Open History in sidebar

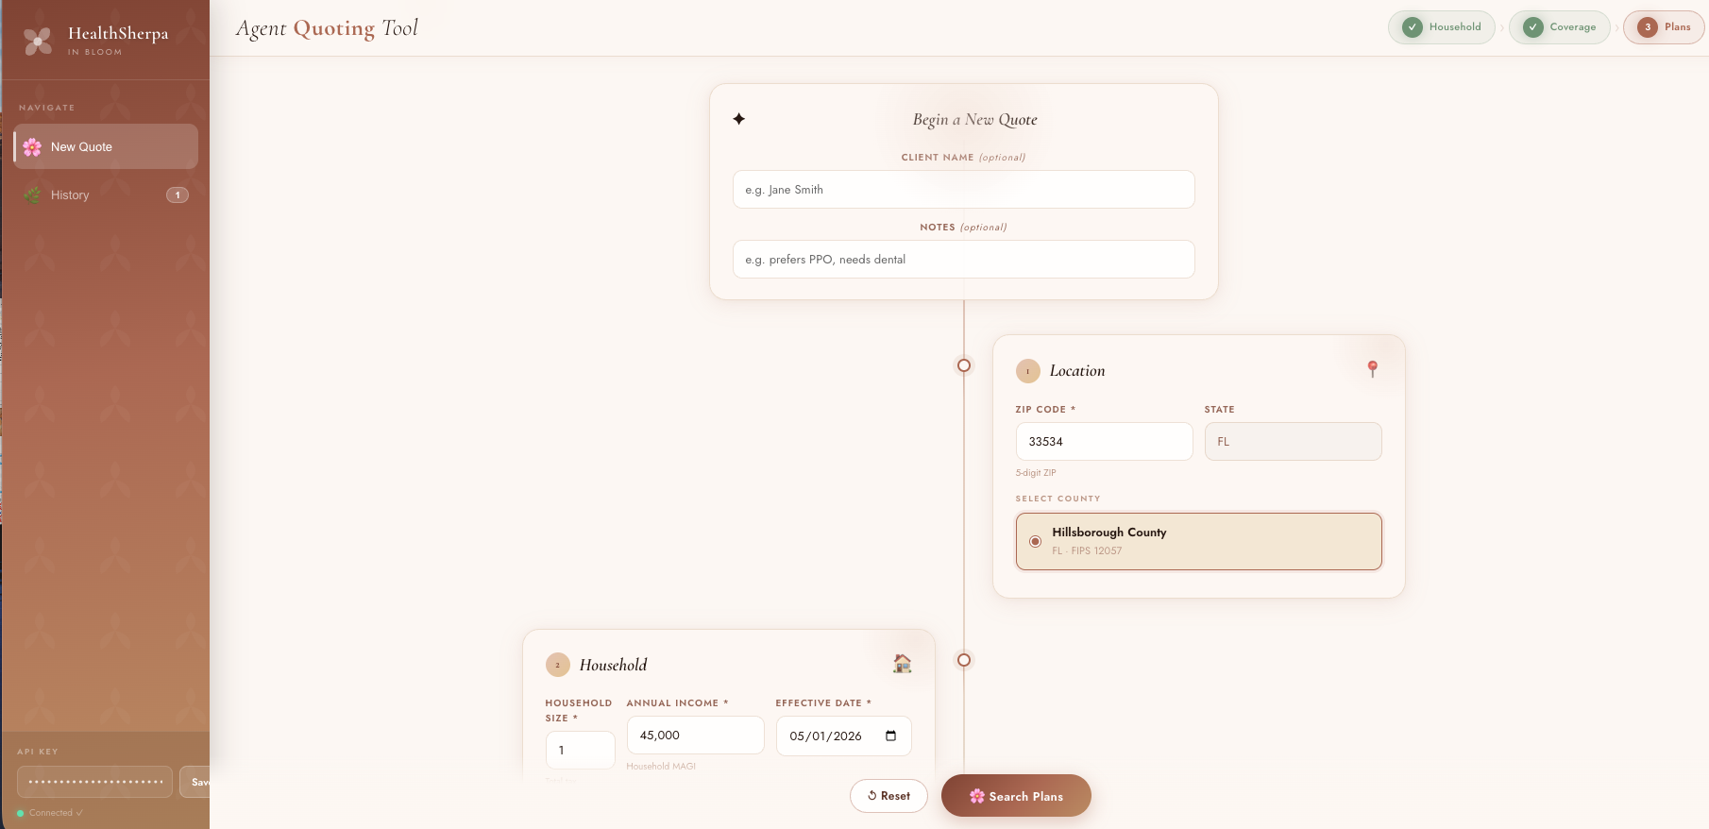click(106, 195)
